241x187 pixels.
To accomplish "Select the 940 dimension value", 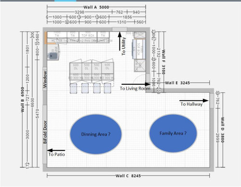I will tap(136, 12).
